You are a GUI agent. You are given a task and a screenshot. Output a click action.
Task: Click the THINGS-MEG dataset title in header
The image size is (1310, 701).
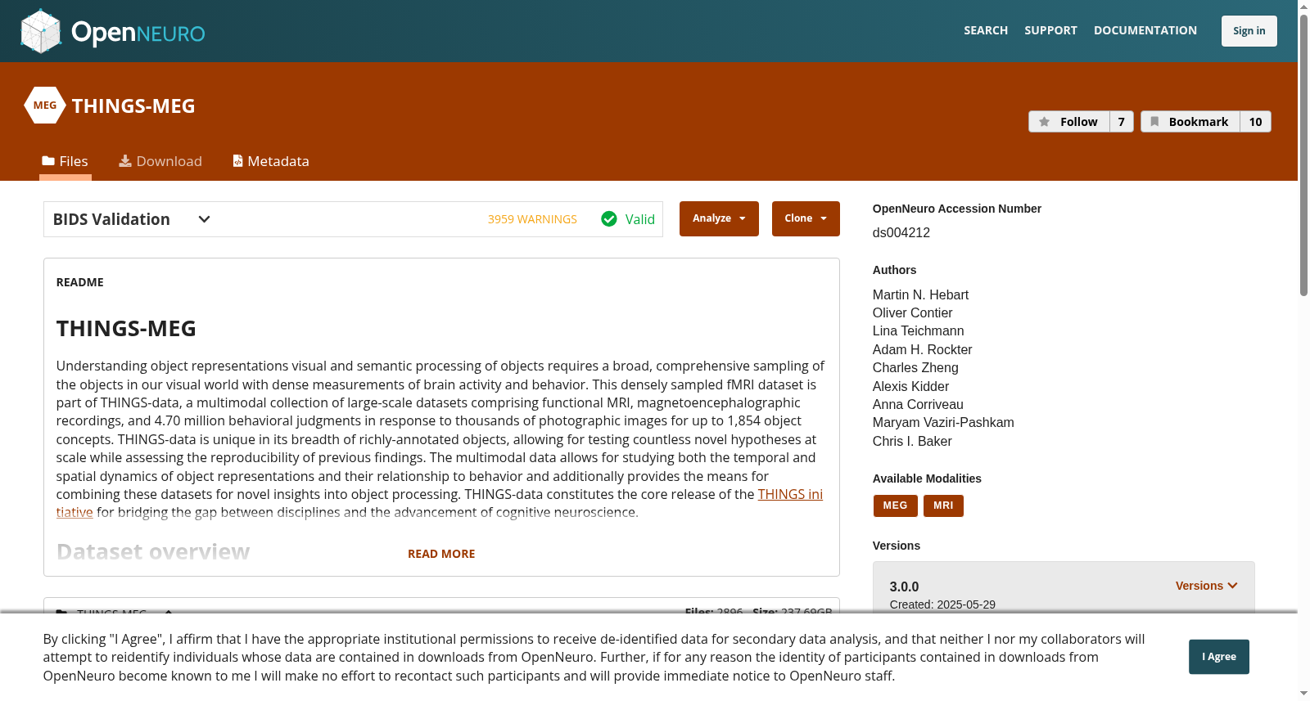click(133, 106)
